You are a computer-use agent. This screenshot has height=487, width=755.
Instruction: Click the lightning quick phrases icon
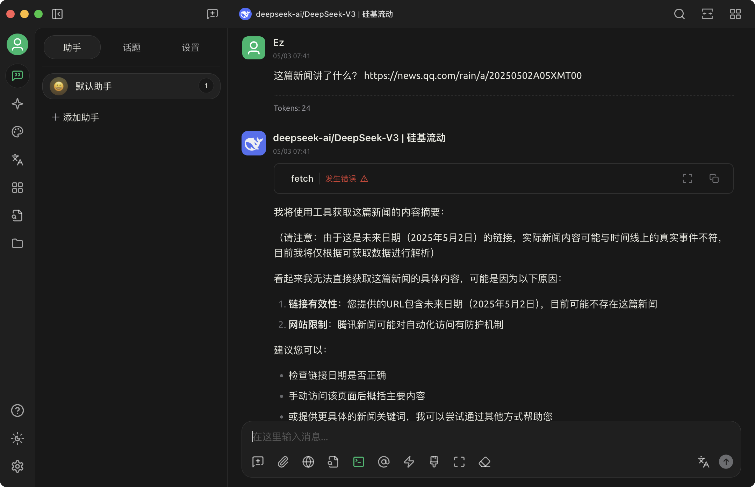[x=409, y=462]
